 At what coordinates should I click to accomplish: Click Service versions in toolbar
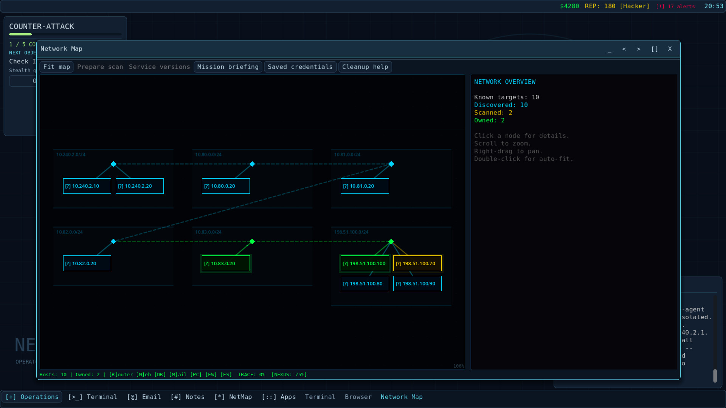(160, 67)
